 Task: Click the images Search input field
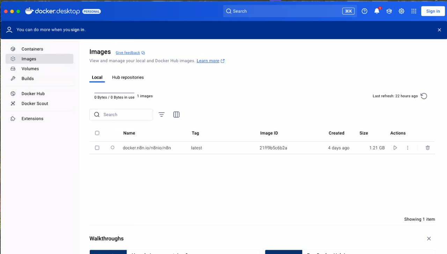pos(121,115)
